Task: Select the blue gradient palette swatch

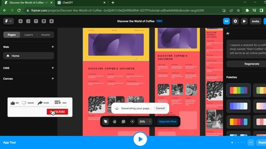Action: [x=239, y=106]
